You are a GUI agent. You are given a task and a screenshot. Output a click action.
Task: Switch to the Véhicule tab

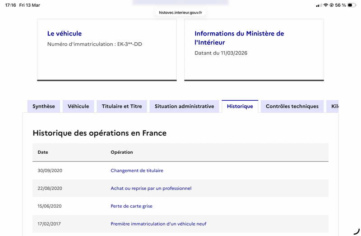point(78,107)
